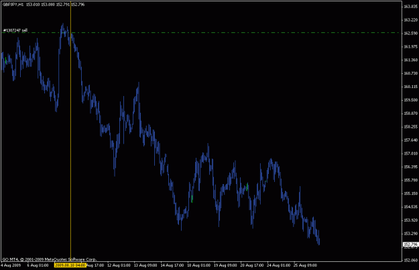Click the GBPJPY,H1 chart title text
The height and width of the screenshot is (270, 419).
click(x=13, y=5)
